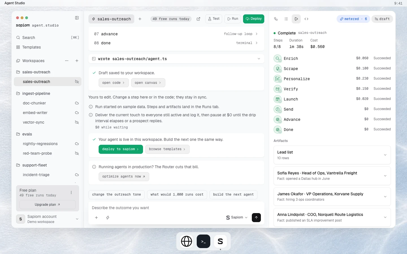Show the code view brackets icon
The height and width of the screenshot is (254, 407).
(306, 19)
